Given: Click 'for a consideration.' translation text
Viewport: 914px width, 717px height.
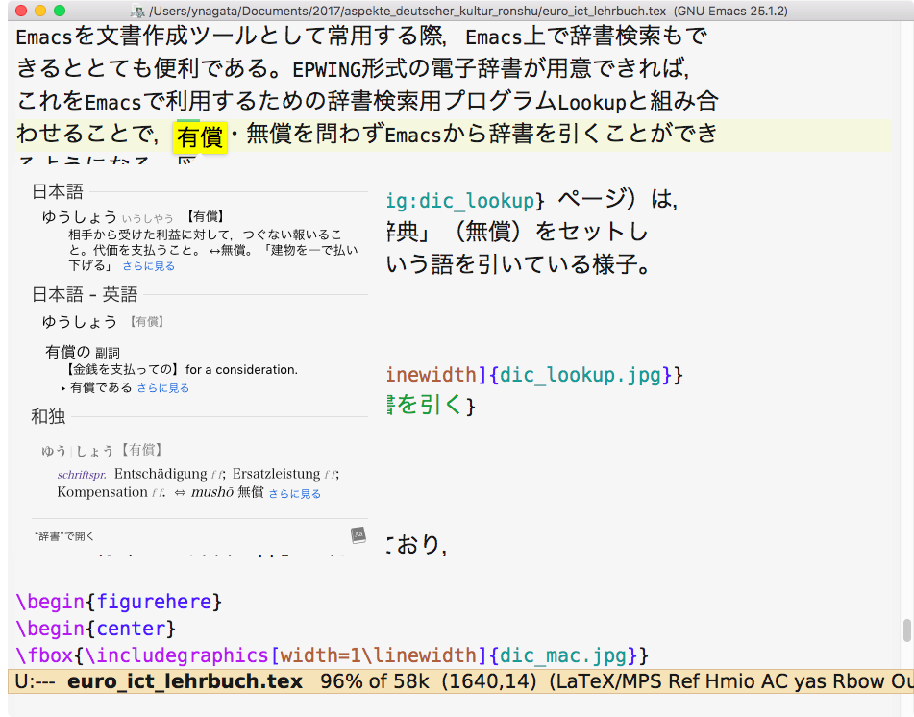Looking at the screenshot, I should click(241, 370).
